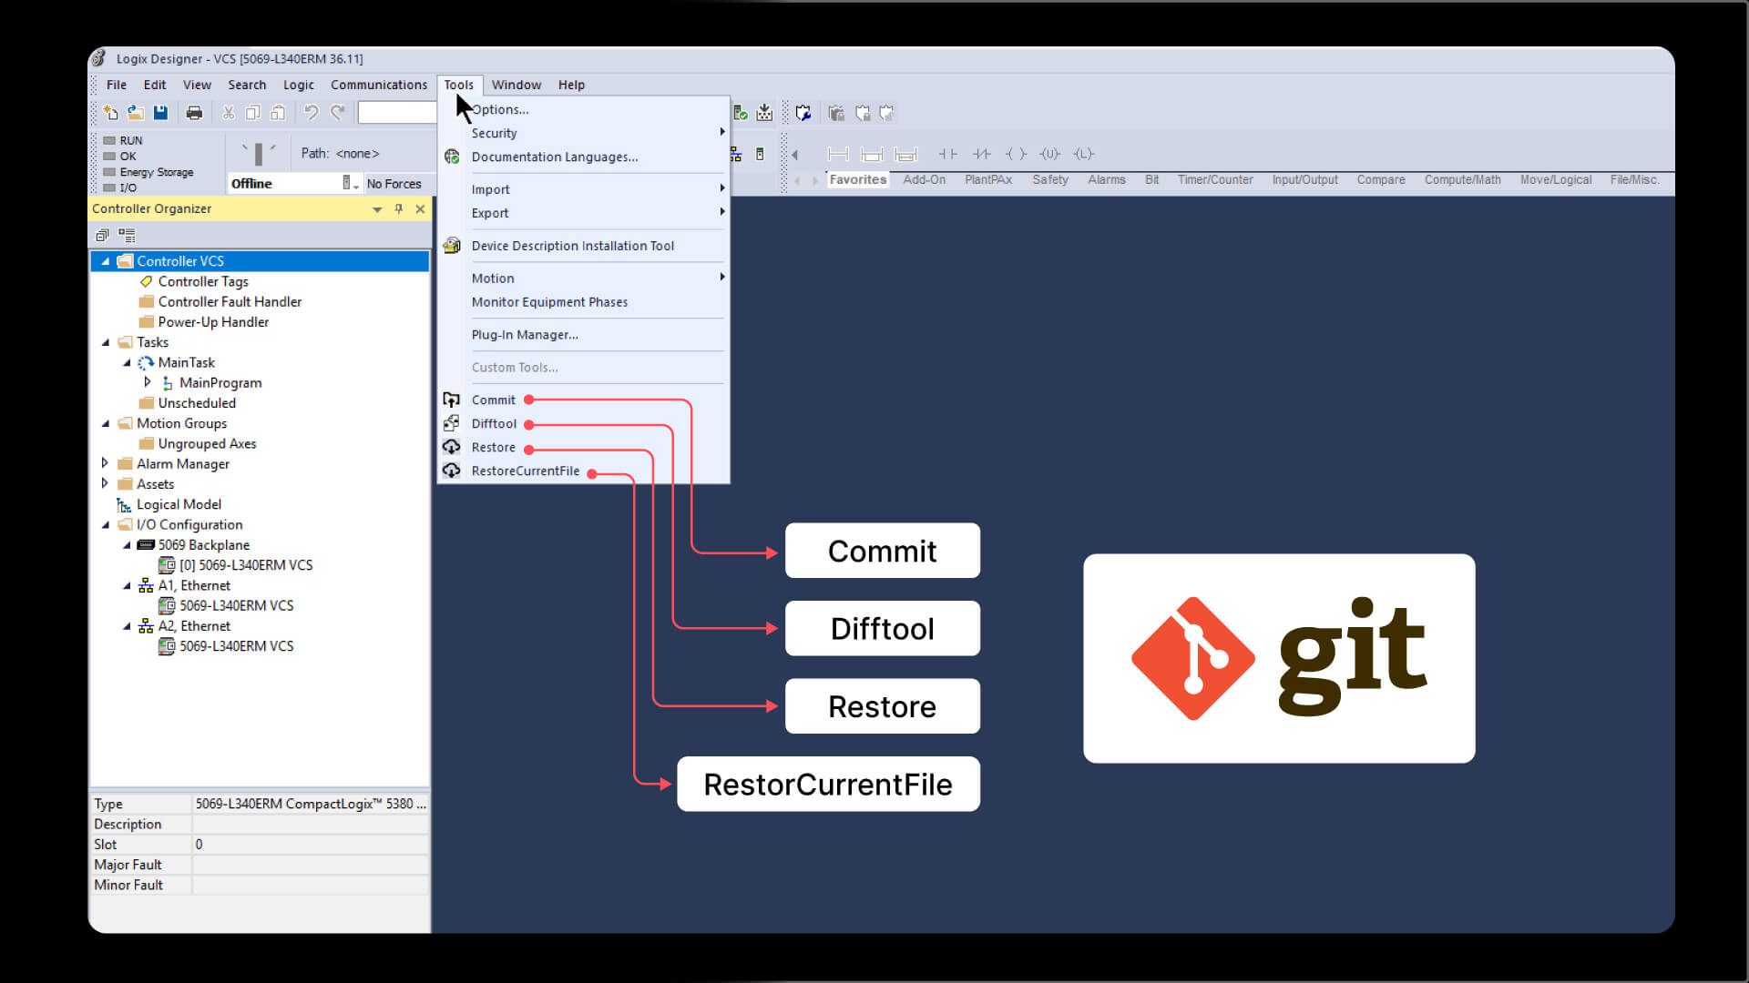Select the Ungrouped Axes tree item
Viewport: 1749px width, 983px height.
pyautogui.click(x=207, y=443)
